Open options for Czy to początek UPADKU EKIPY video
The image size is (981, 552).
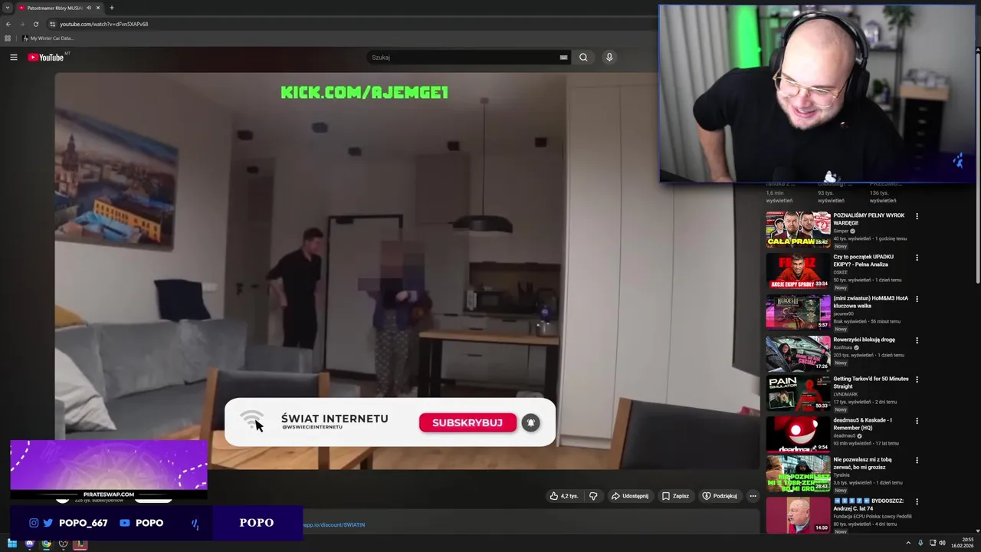point(917,258)
